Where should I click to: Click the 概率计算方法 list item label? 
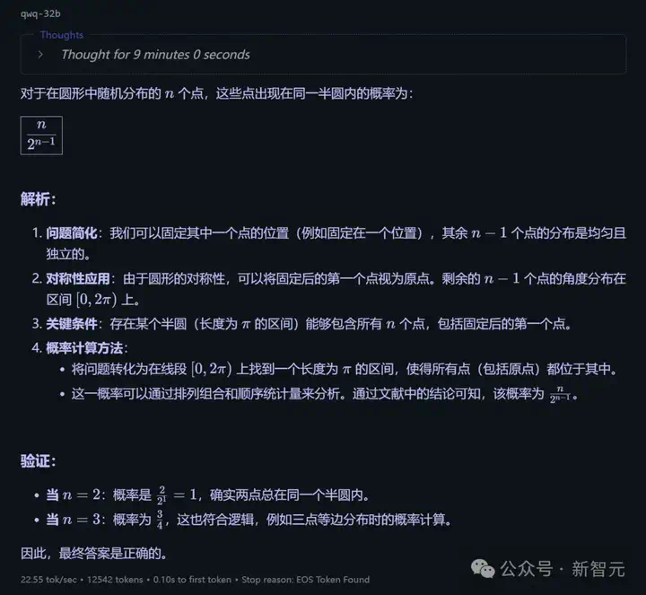[x=84, y=348]
